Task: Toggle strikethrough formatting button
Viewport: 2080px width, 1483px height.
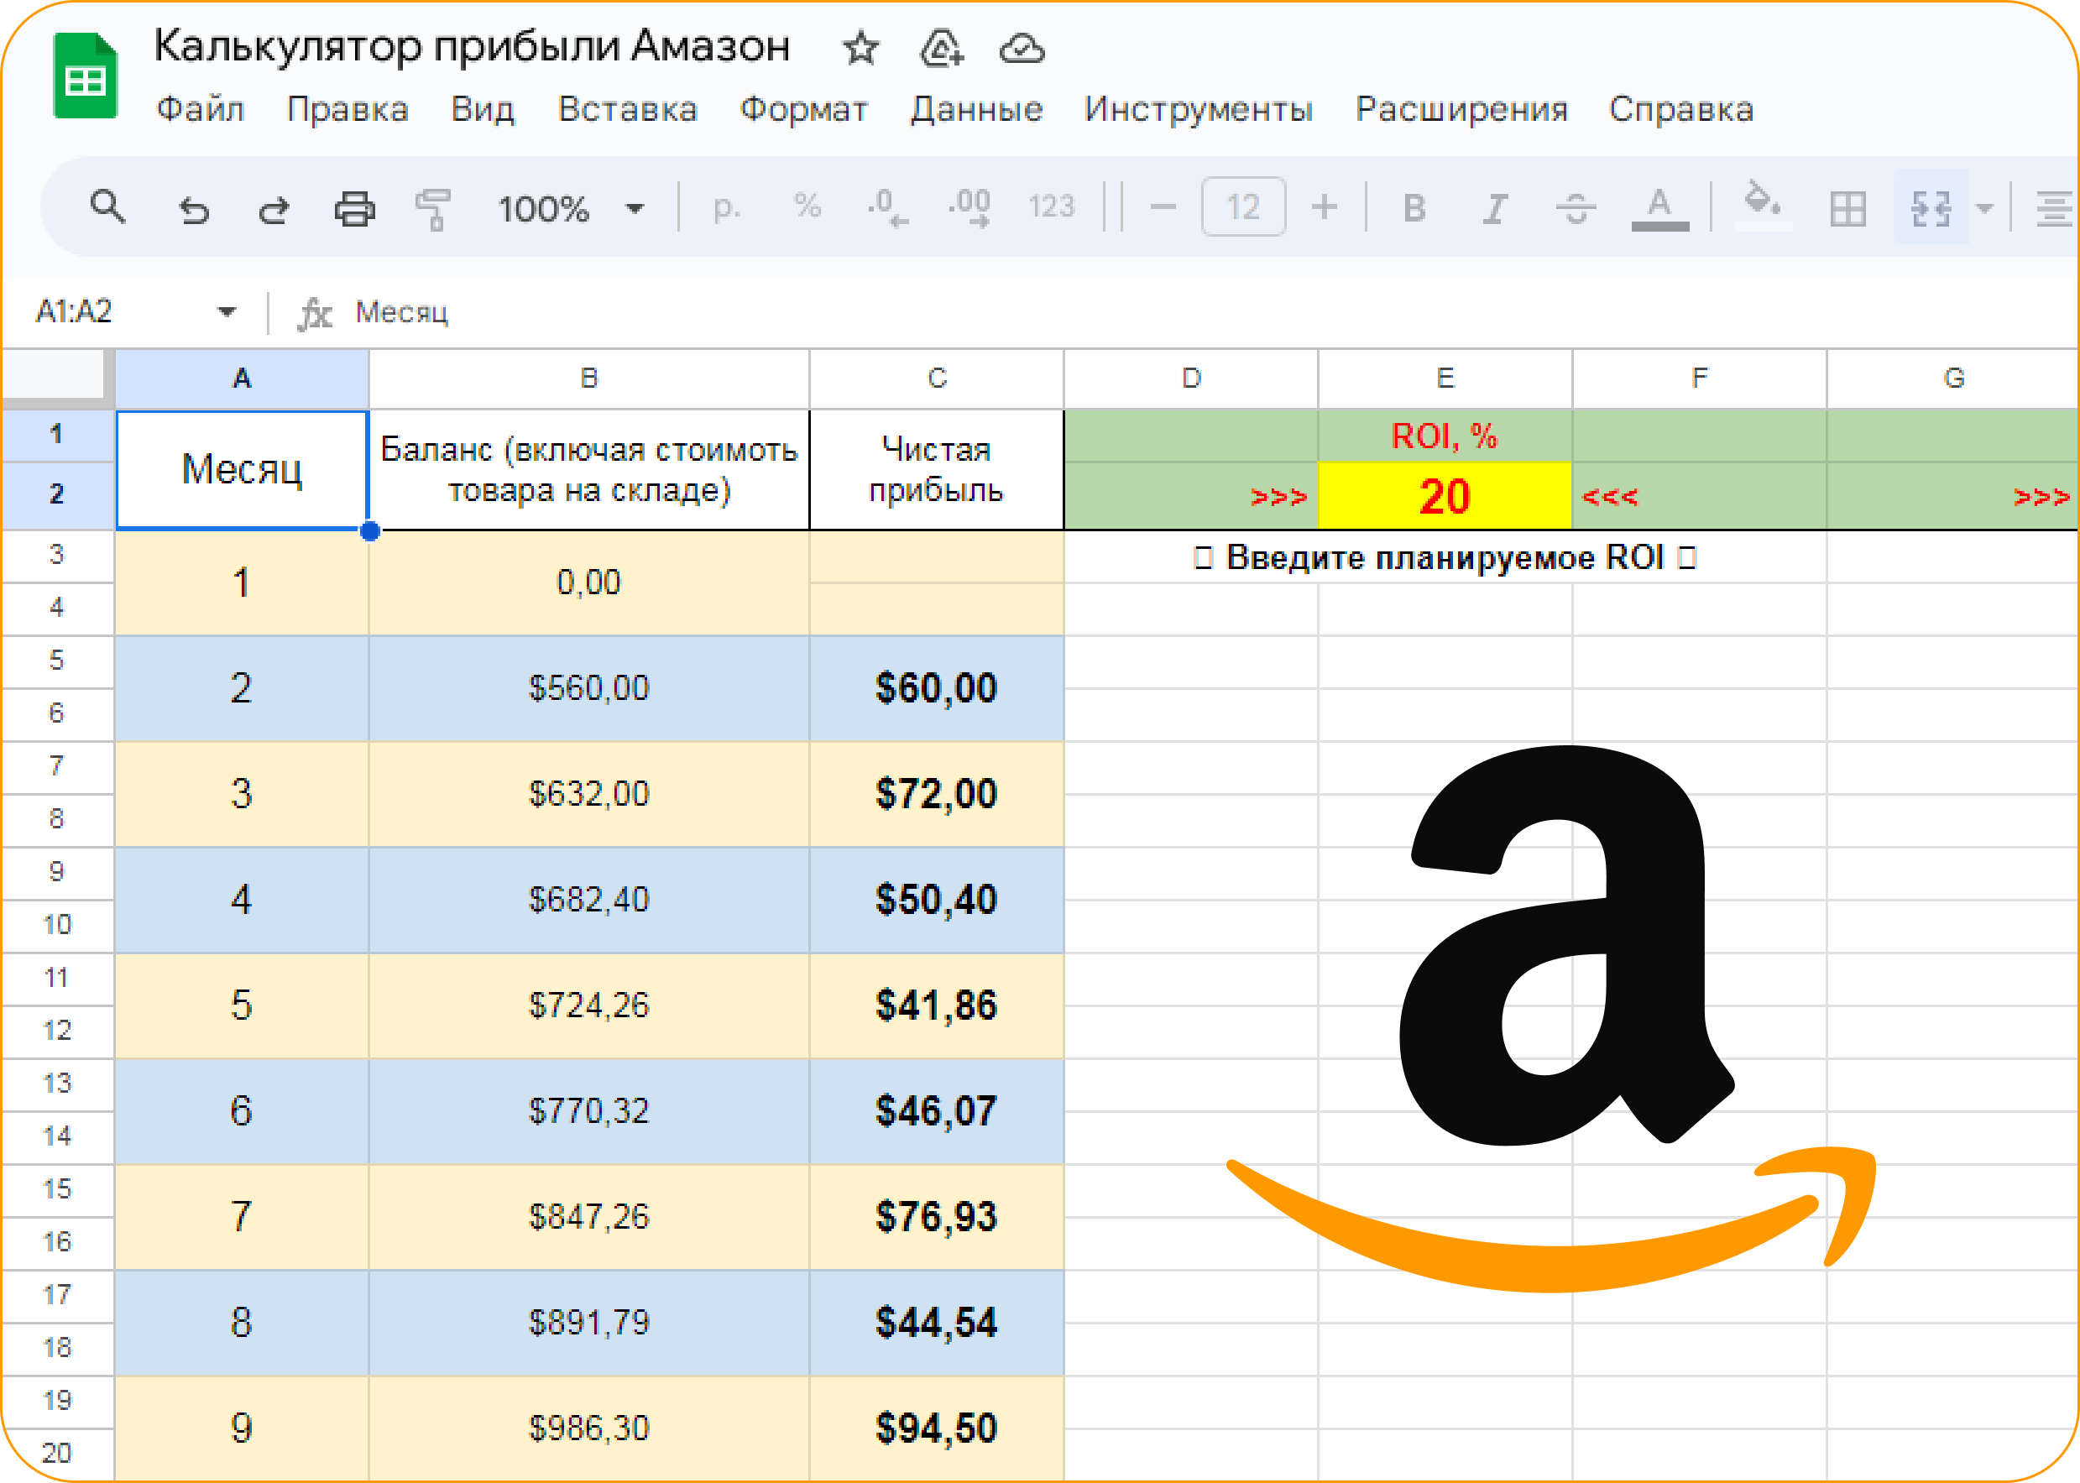Action: pos(1575,209)
